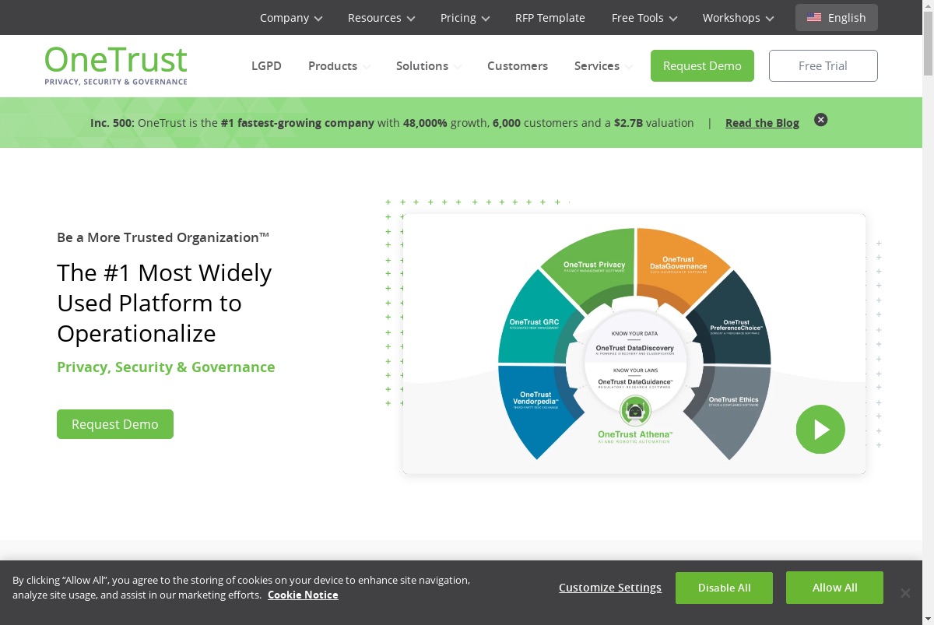Expand the Resources dropdown menu

[x=381, y=17]
